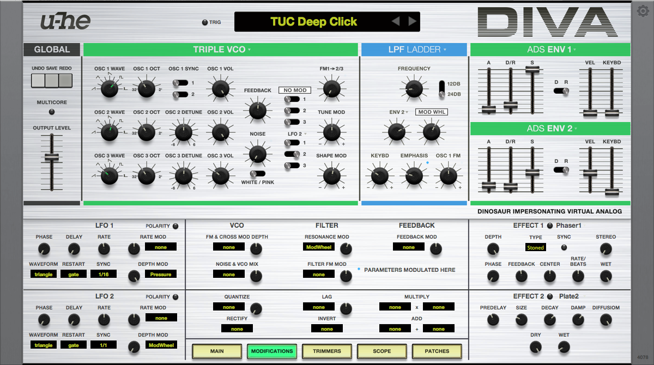Toggle OSC 1 SYNC switch 1

click(x=180, y=83)
